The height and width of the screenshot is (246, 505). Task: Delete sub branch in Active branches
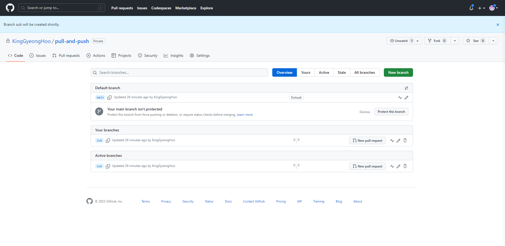click(x=405, y=166)
